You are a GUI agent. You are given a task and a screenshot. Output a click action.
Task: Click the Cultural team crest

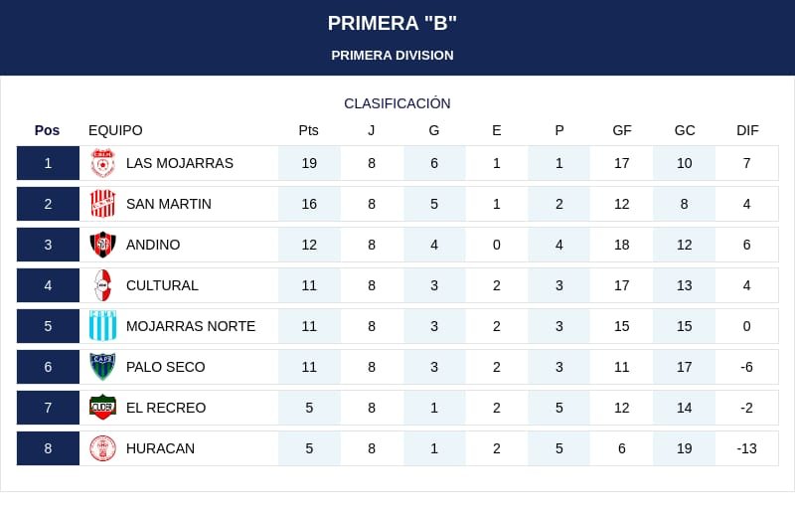(103, 285)
